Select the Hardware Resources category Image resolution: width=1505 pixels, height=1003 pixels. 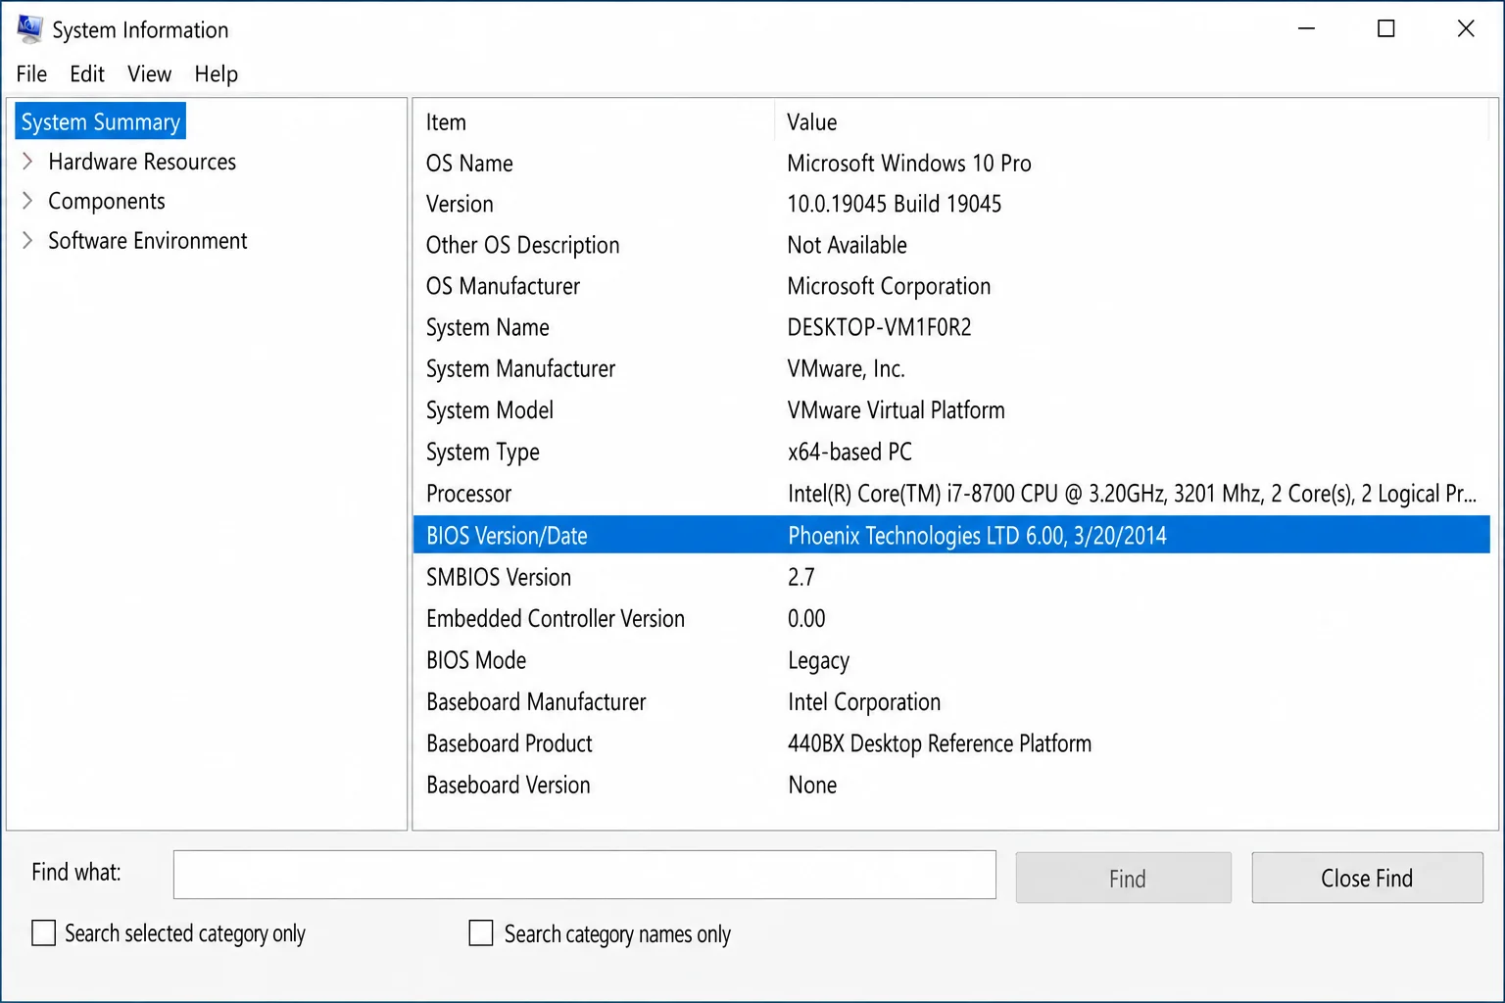[x=142, y=162]
